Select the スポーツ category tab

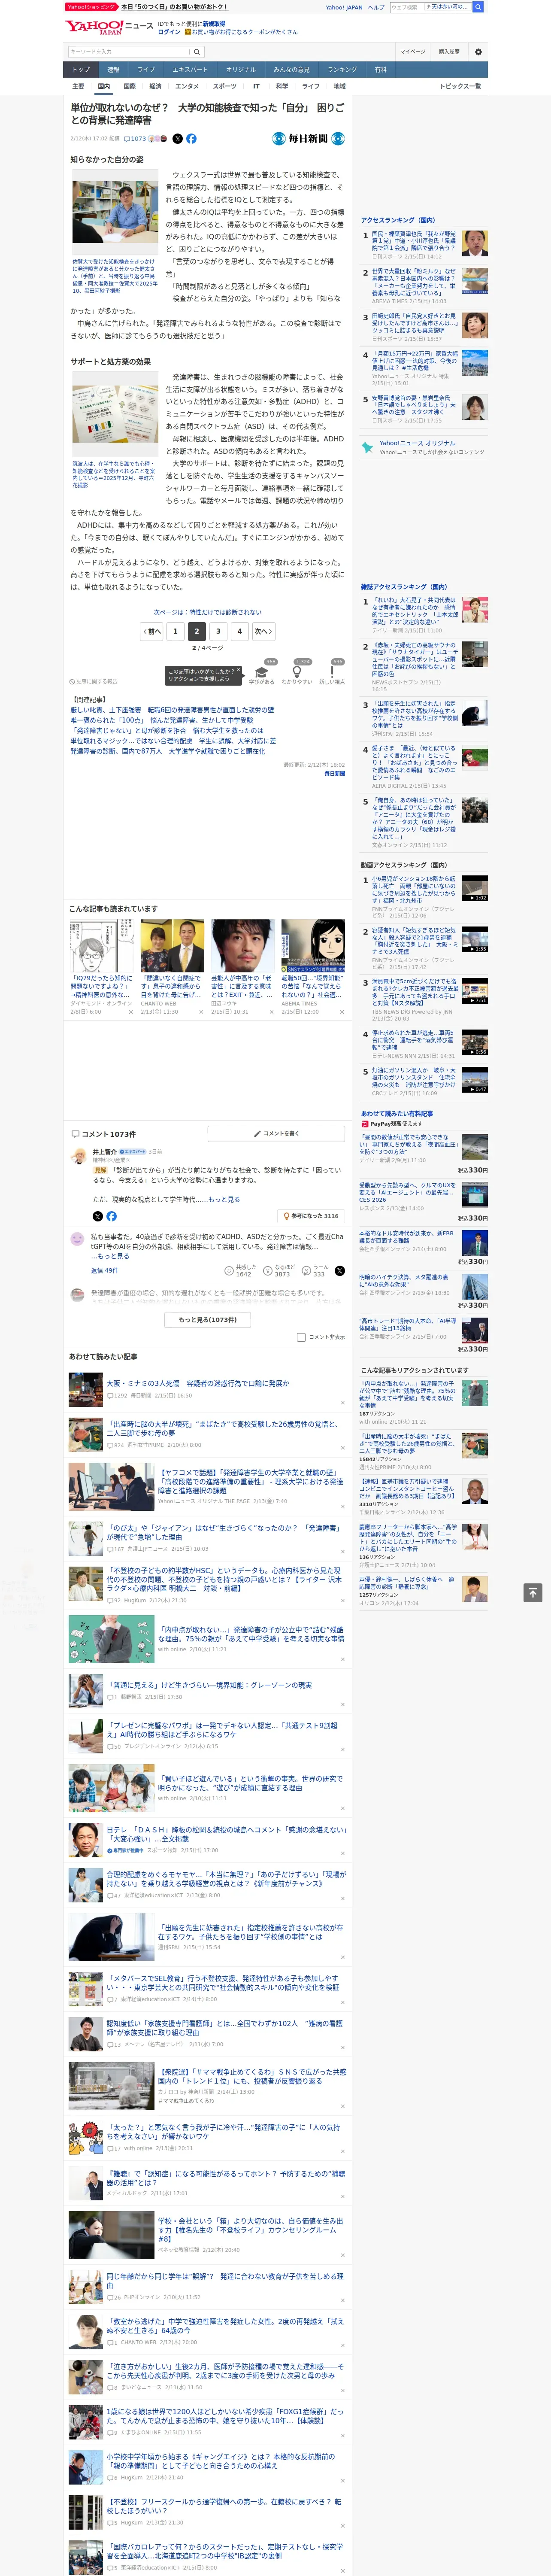tap(225, 86)
